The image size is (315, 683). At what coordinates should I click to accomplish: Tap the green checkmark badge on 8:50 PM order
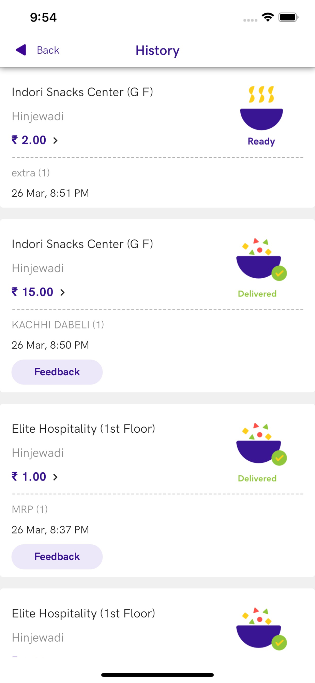(x=279, y=273)
